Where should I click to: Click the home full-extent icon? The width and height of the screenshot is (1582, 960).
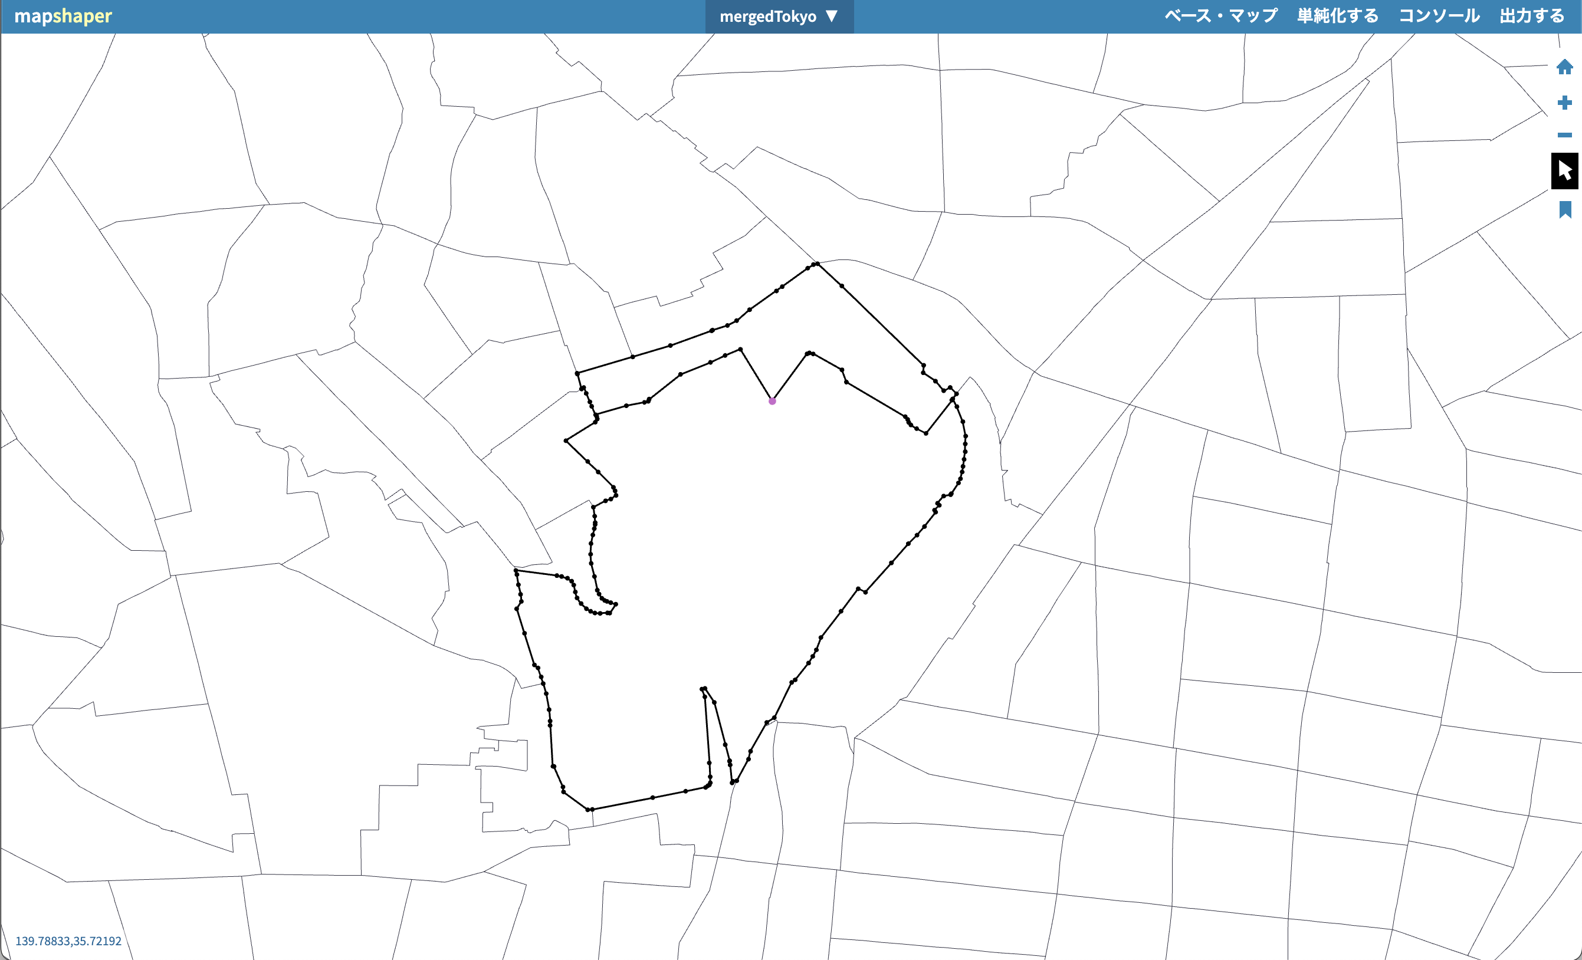coord(1564,67)
